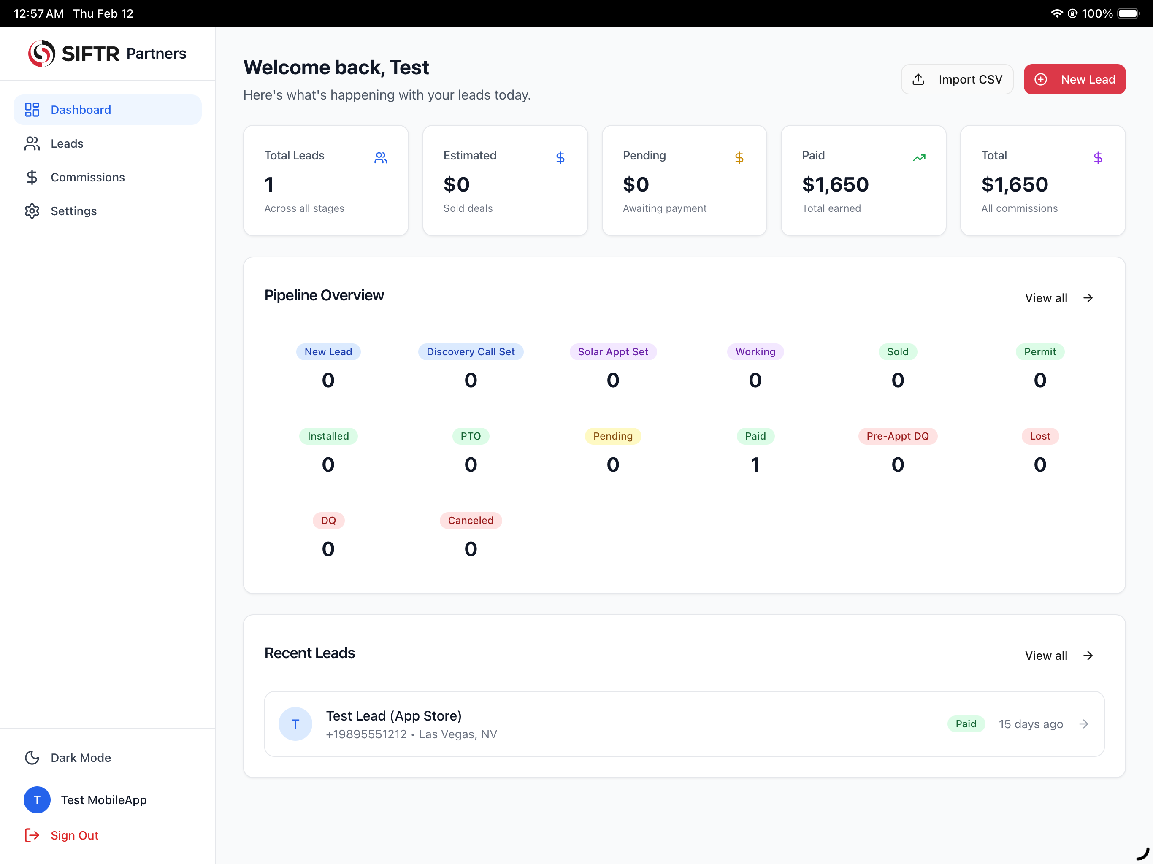This screenshot has width=1153, height=864.
Task: Click the Discovery Call Set stage badge
Action: (471, 352)
